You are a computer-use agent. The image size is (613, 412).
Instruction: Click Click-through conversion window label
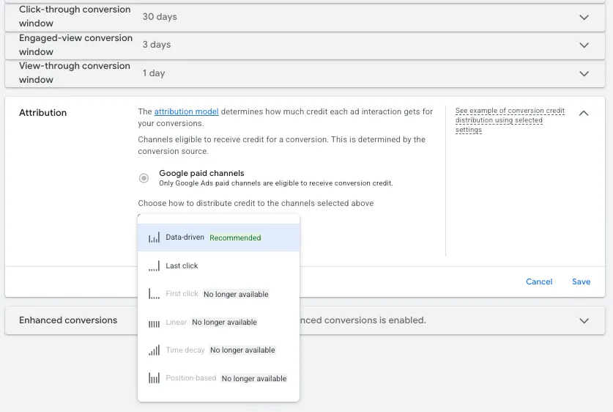coord(75,16)
